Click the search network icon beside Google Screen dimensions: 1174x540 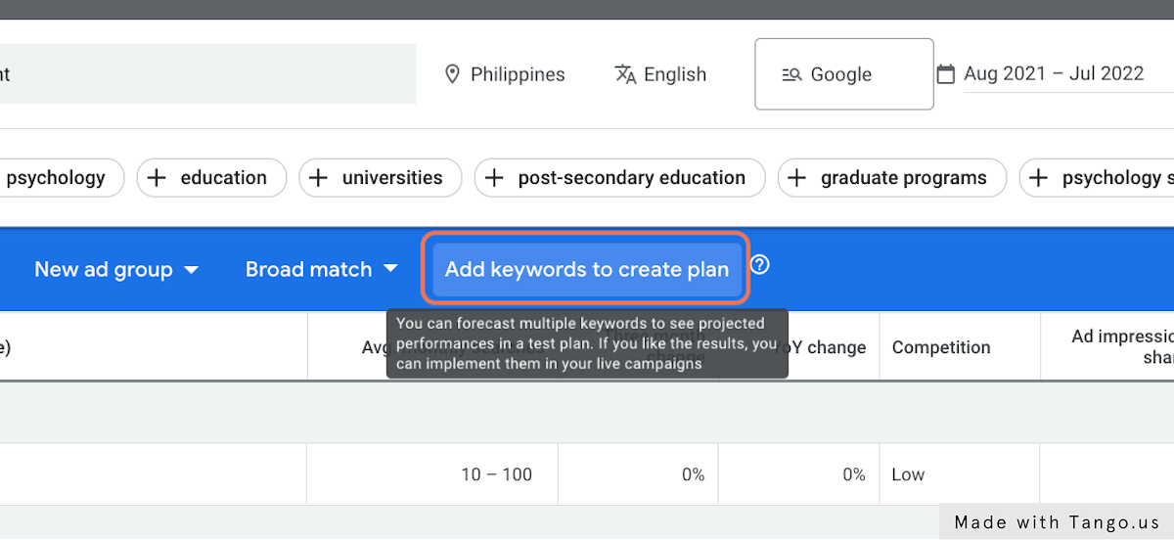point(791,74)
